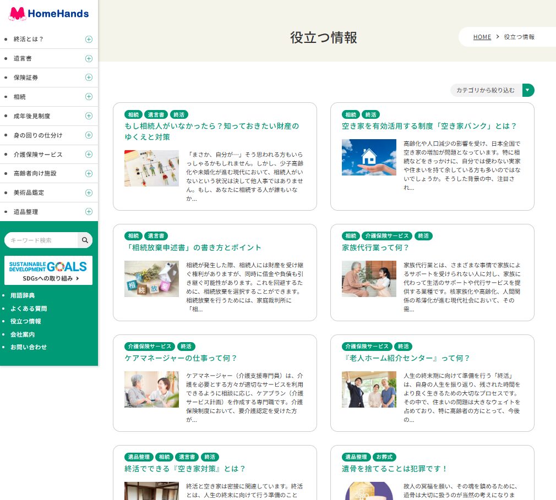556x500 pixels.
Task: Expand the 相続 sidebar plus icon
Action: pyautogui.click(x=89, y=96)
